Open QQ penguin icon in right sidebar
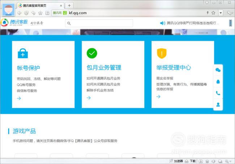 (x=218, y=82)
